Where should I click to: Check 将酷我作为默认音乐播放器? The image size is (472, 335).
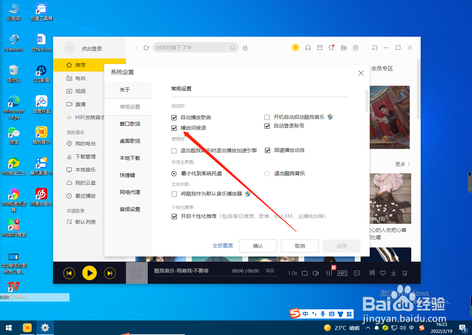pyautogui.click(x=174, y=194)
